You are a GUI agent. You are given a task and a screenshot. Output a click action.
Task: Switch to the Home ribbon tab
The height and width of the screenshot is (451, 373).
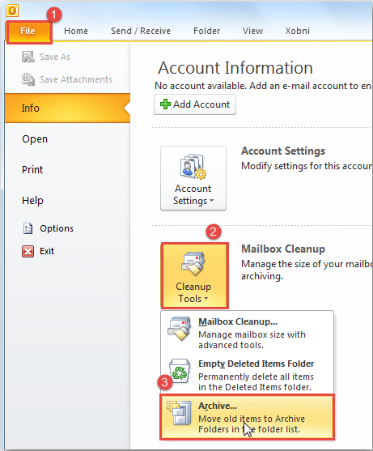[x=76, y=31]
